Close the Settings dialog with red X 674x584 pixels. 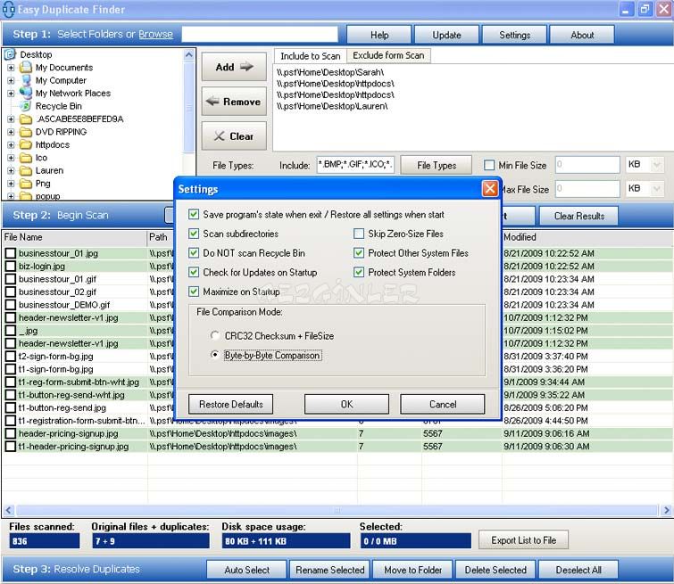click(490, 188)
